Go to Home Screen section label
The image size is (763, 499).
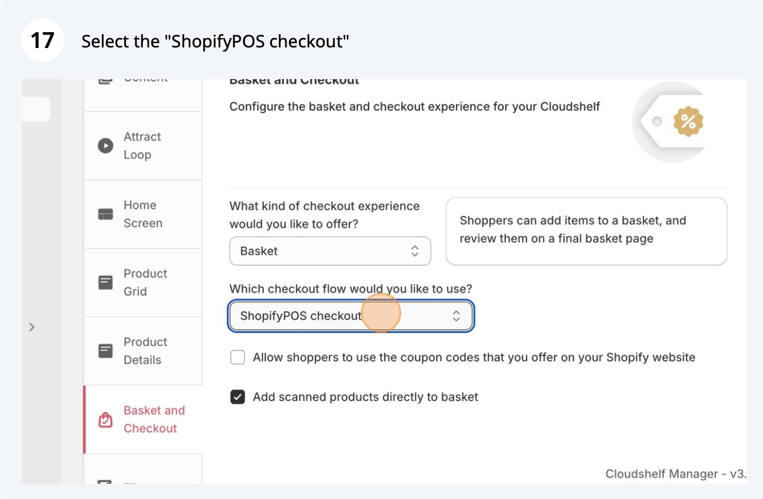coord(142,214)
